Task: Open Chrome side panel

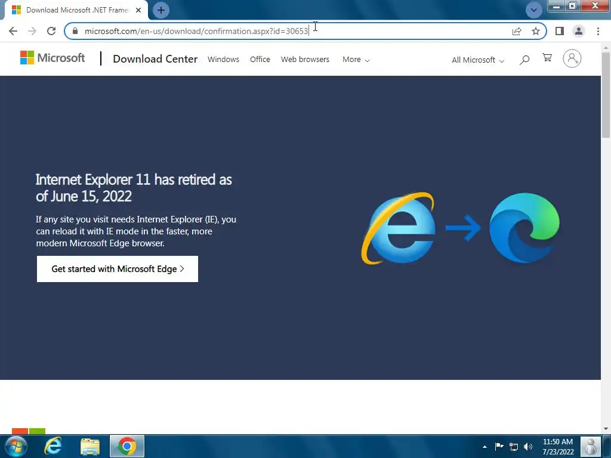Action: pyautogui.click(x=560, y=31)
